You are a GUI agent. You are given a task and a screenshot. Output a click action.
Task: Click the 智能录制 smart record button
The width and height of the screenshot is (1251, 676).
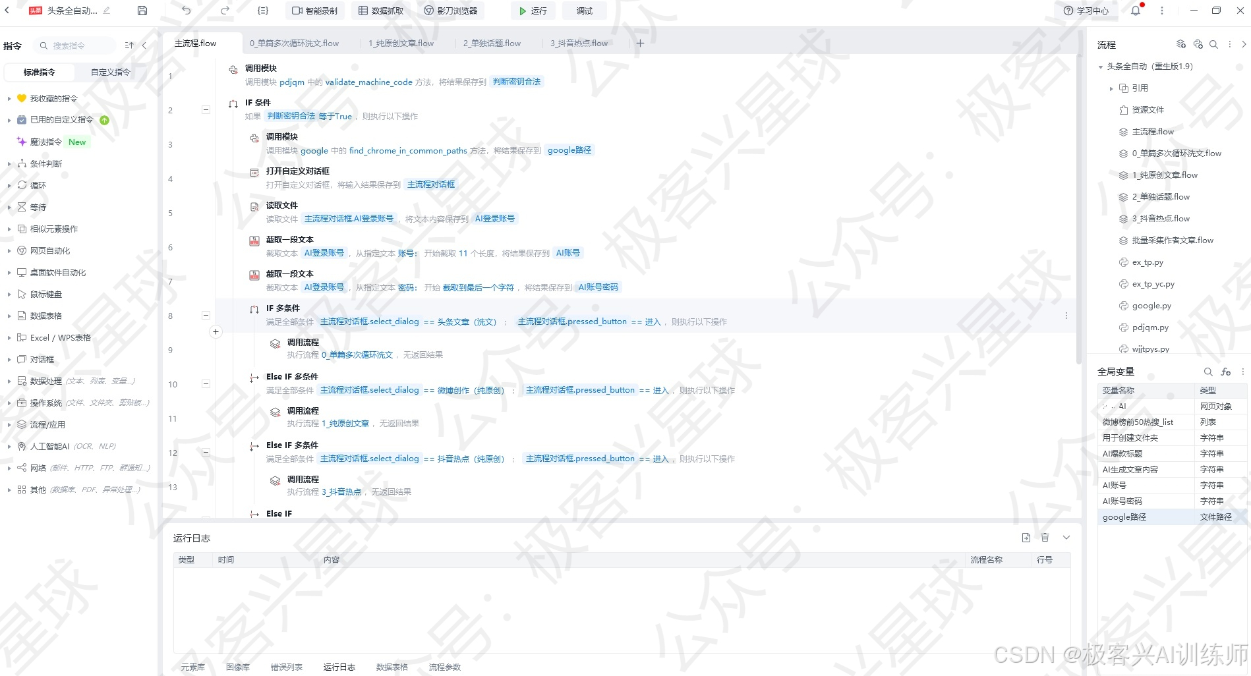(314, 11)
